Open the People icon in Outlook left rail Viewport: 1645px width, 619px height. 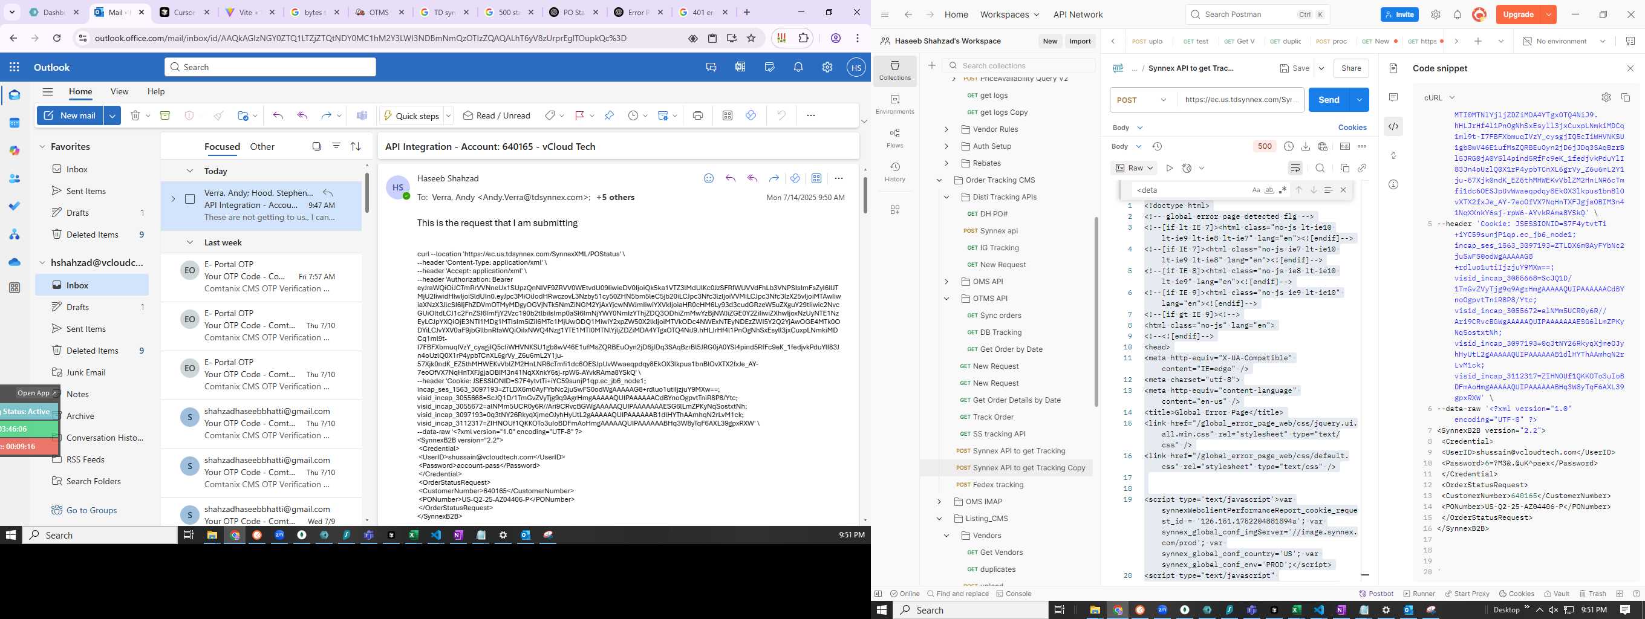(14, 179)
